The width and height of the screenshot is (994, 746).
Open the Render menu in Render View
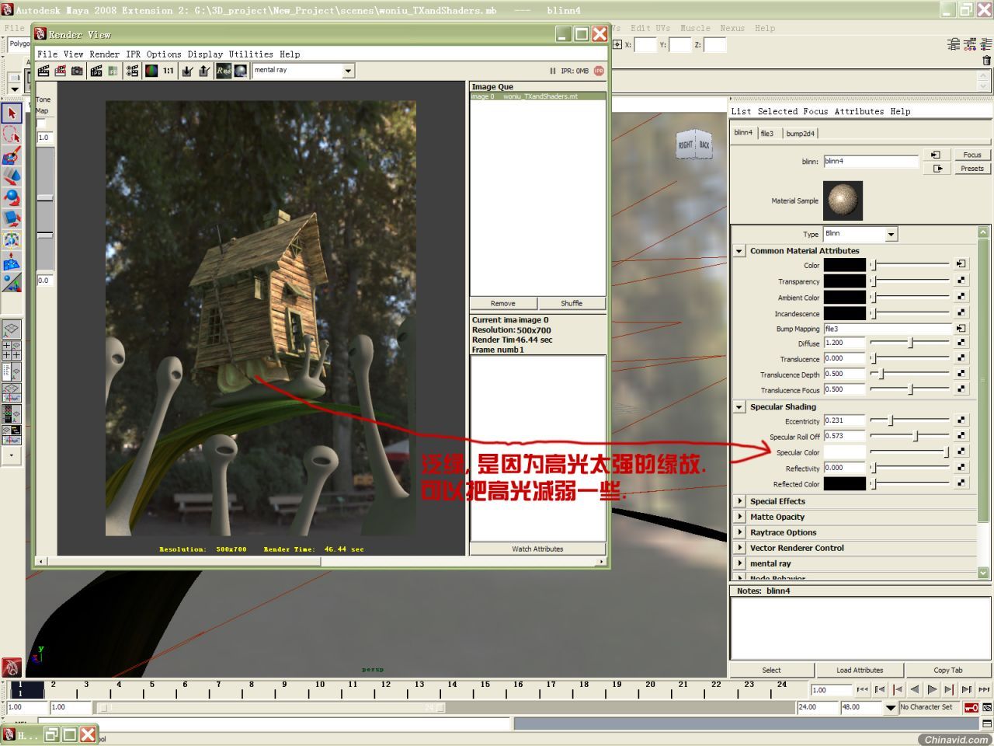click(x=104, y=54)
